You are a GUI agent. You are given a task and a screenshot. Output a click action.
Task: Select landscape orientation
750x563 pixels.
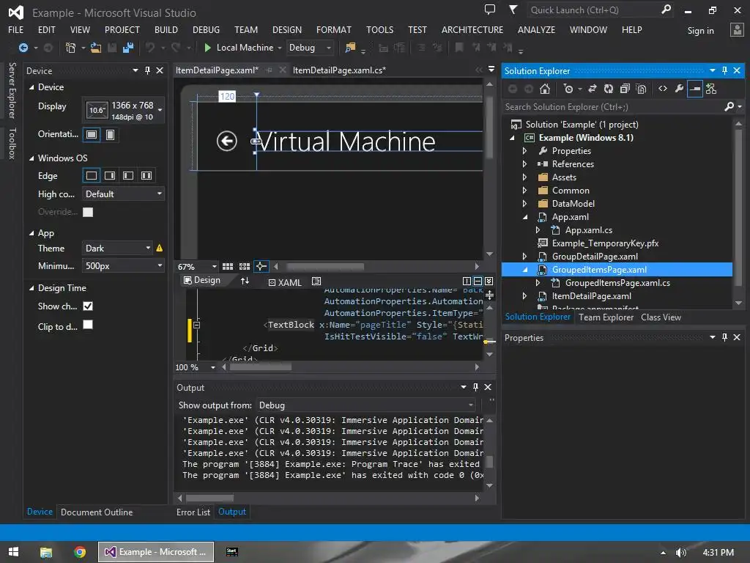point(92,135)
